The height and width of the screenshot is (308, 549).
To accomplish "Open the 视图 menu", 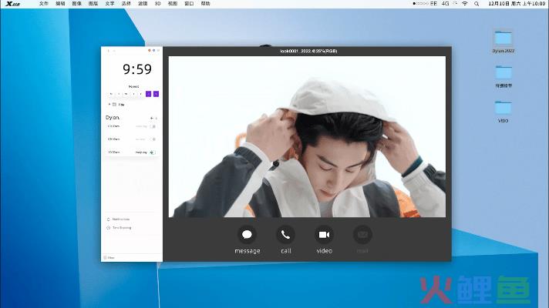I will click(x=173, y=4).
